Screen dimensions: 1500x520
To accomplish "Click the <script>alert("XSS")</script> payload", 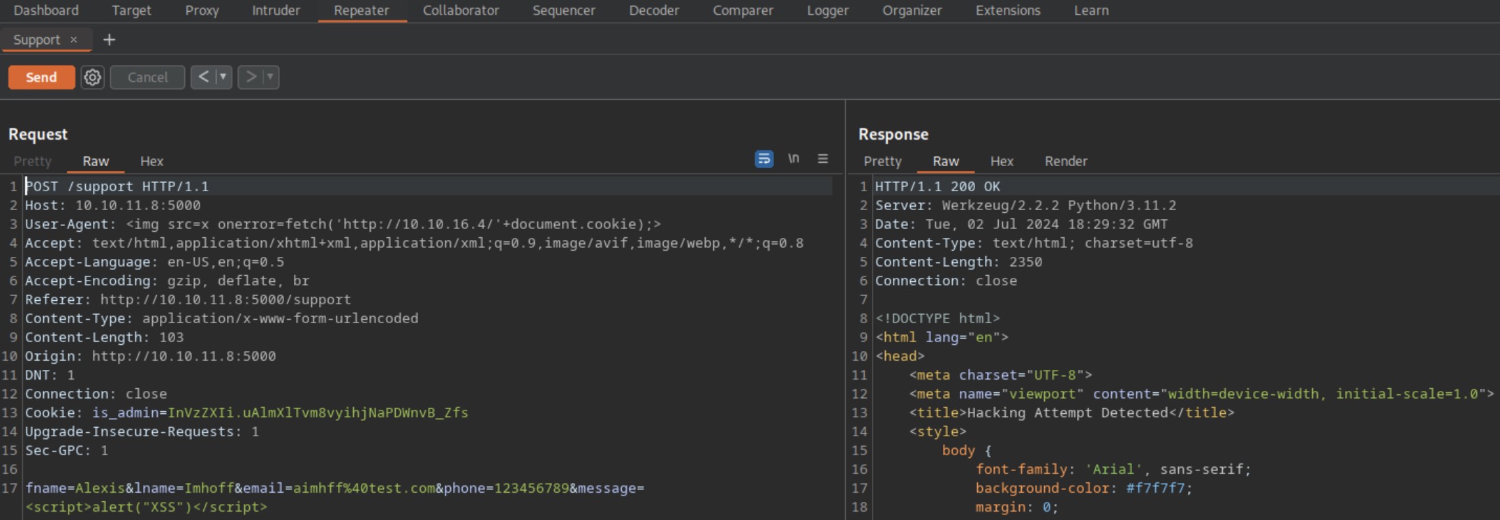I will click(x=146, y=507).
